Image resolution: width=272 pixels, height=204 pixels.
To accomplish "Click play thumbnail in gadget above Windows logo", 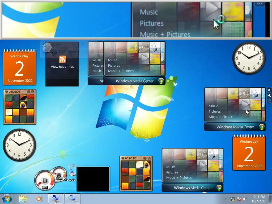I will 144,59.
